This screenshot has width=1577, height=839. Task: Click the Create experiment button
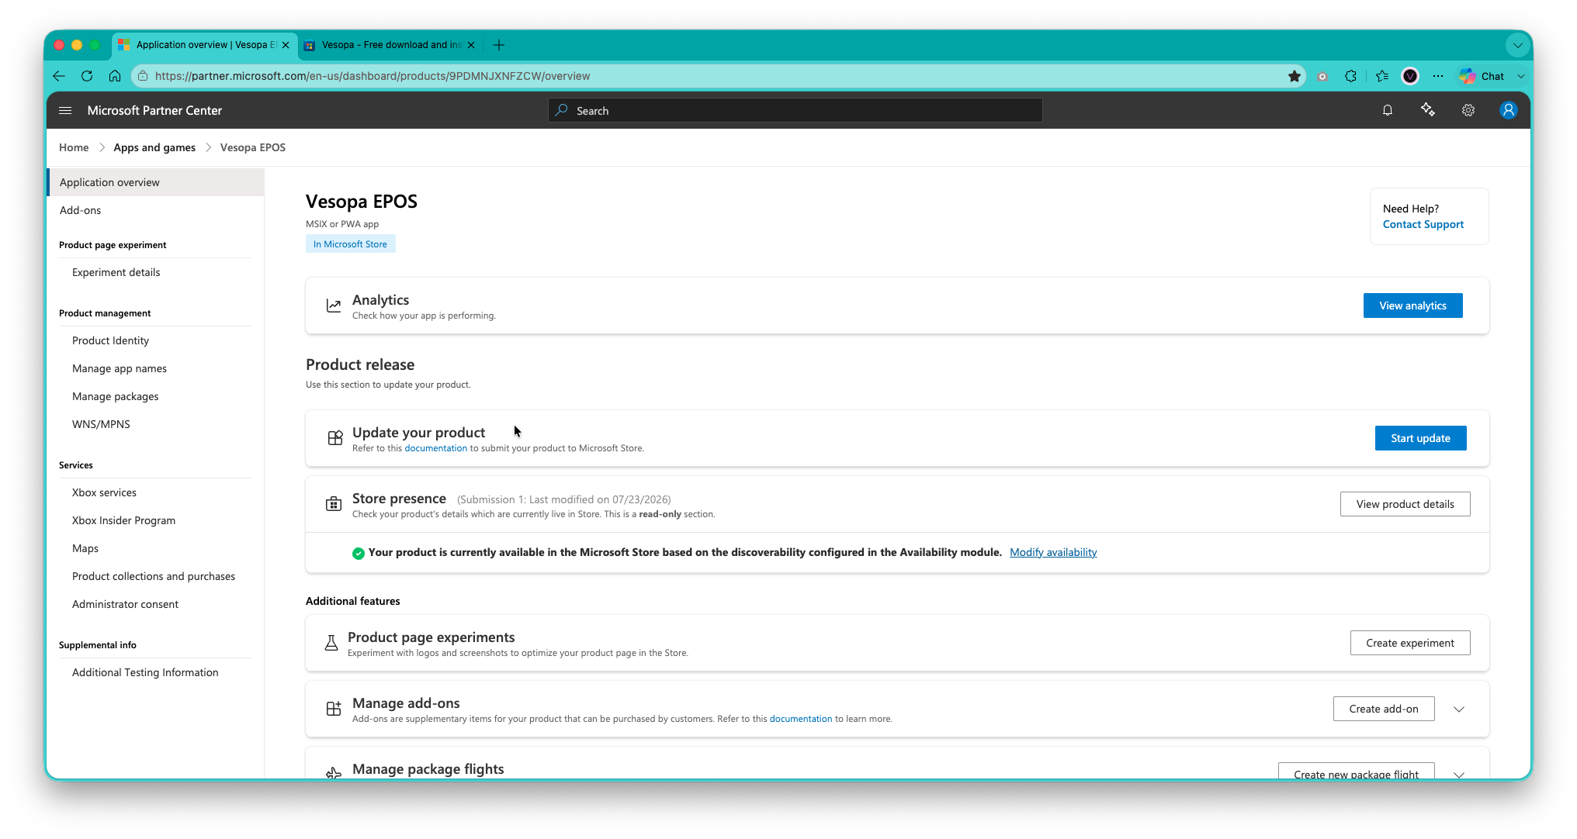tap(1410, 643)
